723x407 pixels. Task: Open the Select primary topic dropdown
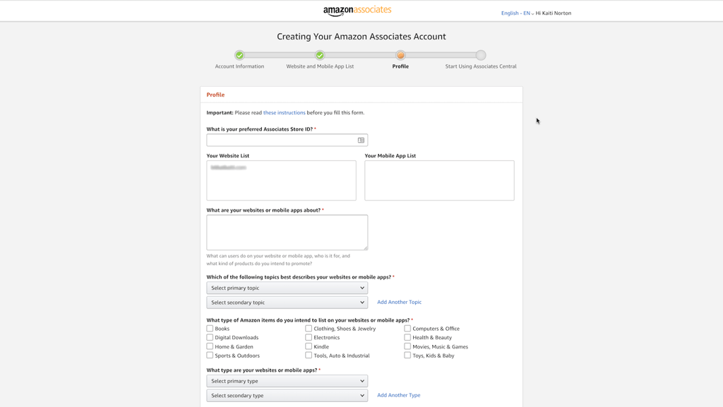tap(287, 288)
